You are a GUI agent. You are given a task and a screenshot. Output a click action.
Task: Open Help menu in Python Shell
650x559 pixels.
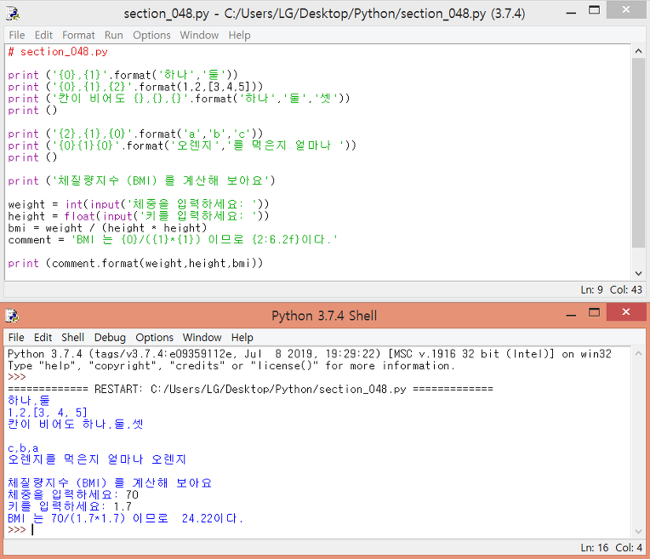(242, 338)
